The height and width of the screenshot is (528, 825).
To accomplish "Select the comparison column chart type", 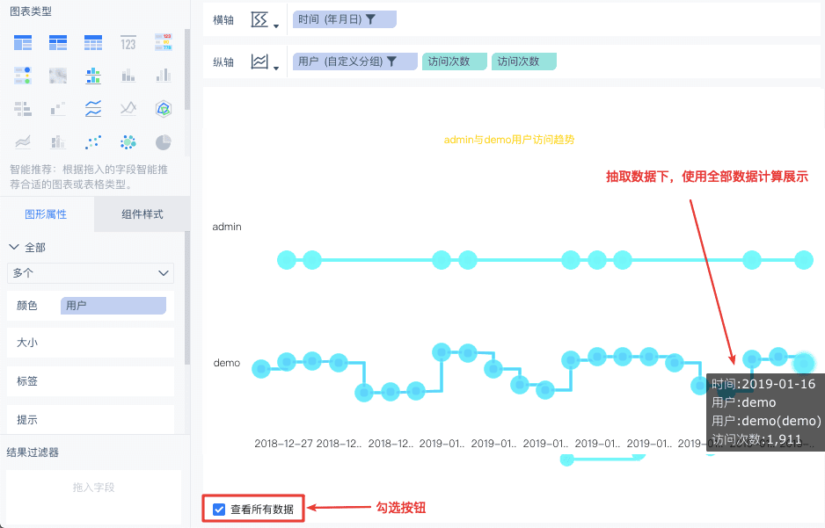I will [164, 76].
